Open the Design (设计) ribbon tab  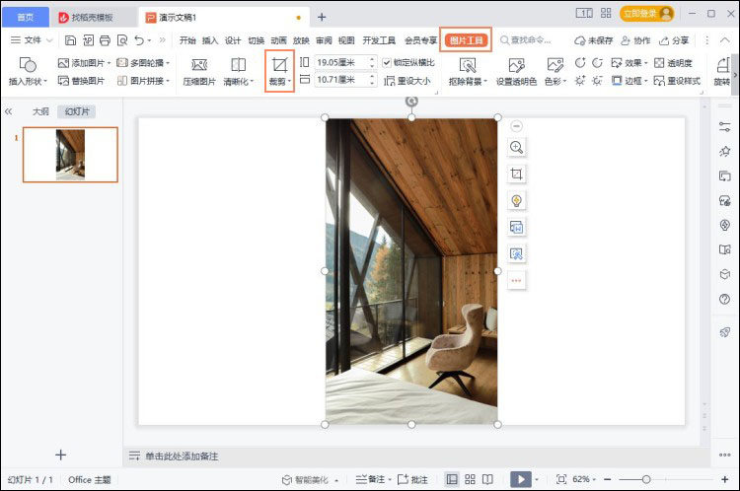pos(233,40)
